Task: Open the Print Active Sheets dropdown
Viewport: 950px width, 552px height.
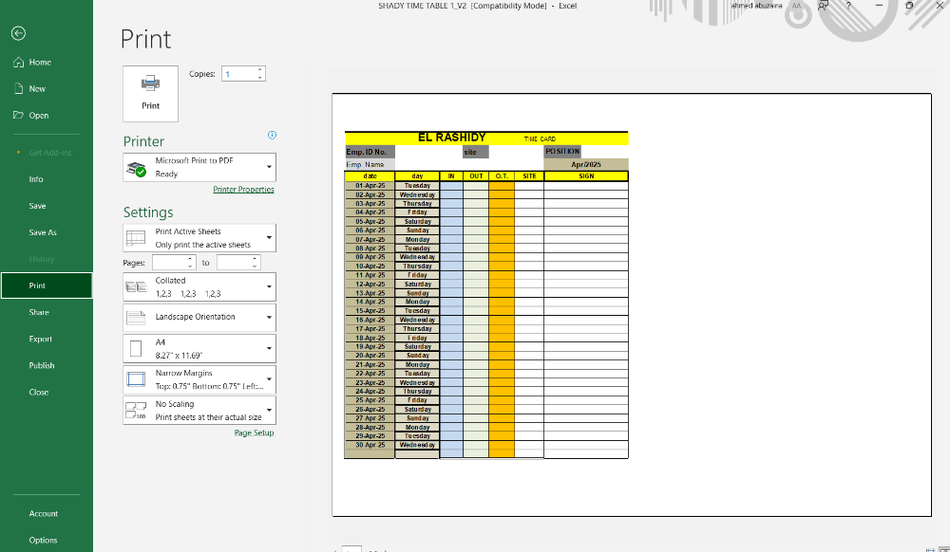Action: click(x=199, y=238)
